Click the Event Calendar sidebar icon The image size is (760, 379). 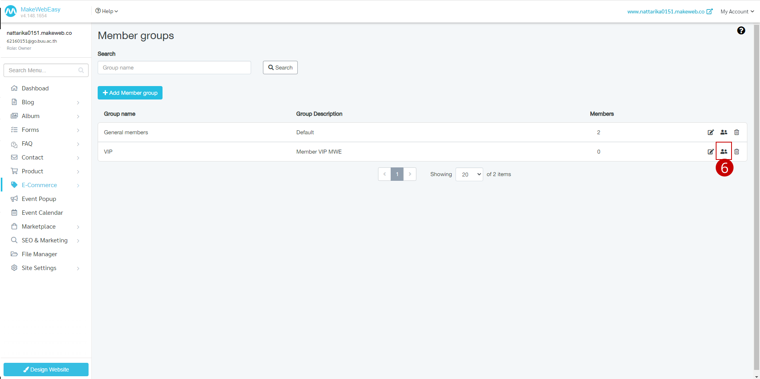(x=14, y=212)
